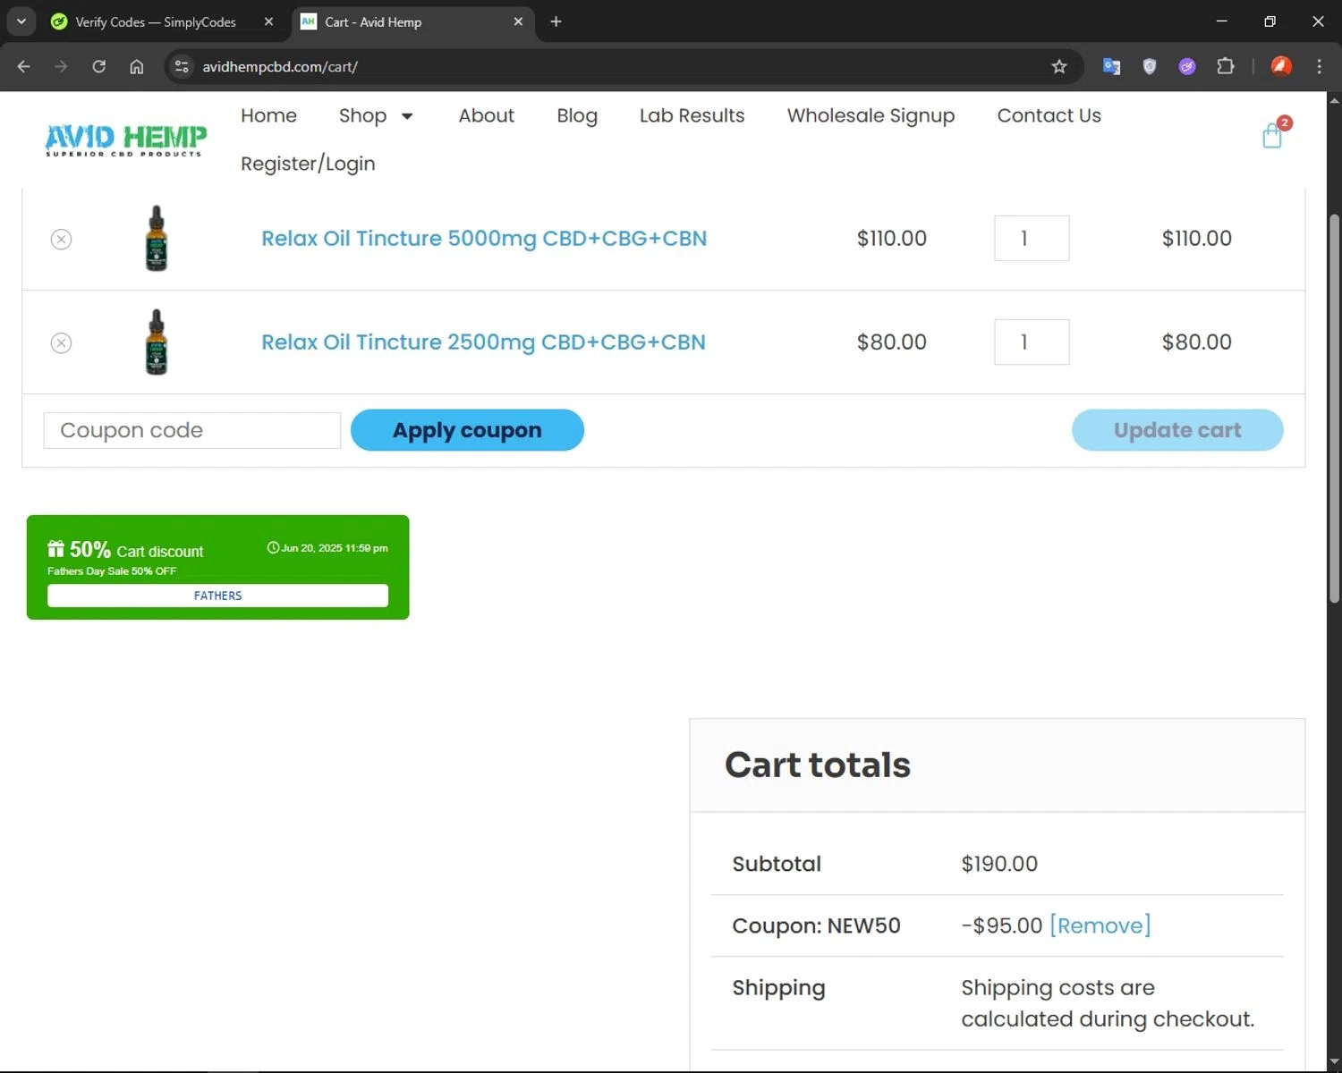This screenshot has height=1073, width=1342.
Task: Click the Subtotal $190.00 value
Action: point(999,864)
